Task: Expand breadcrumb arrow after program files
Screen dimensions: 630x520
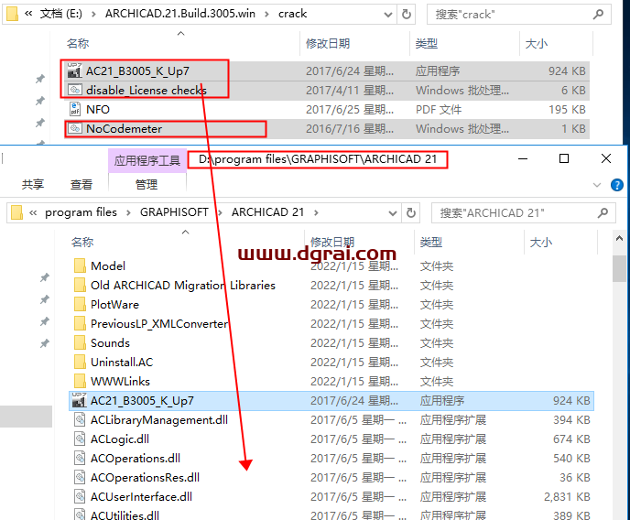Action: [x=128, y=212]
